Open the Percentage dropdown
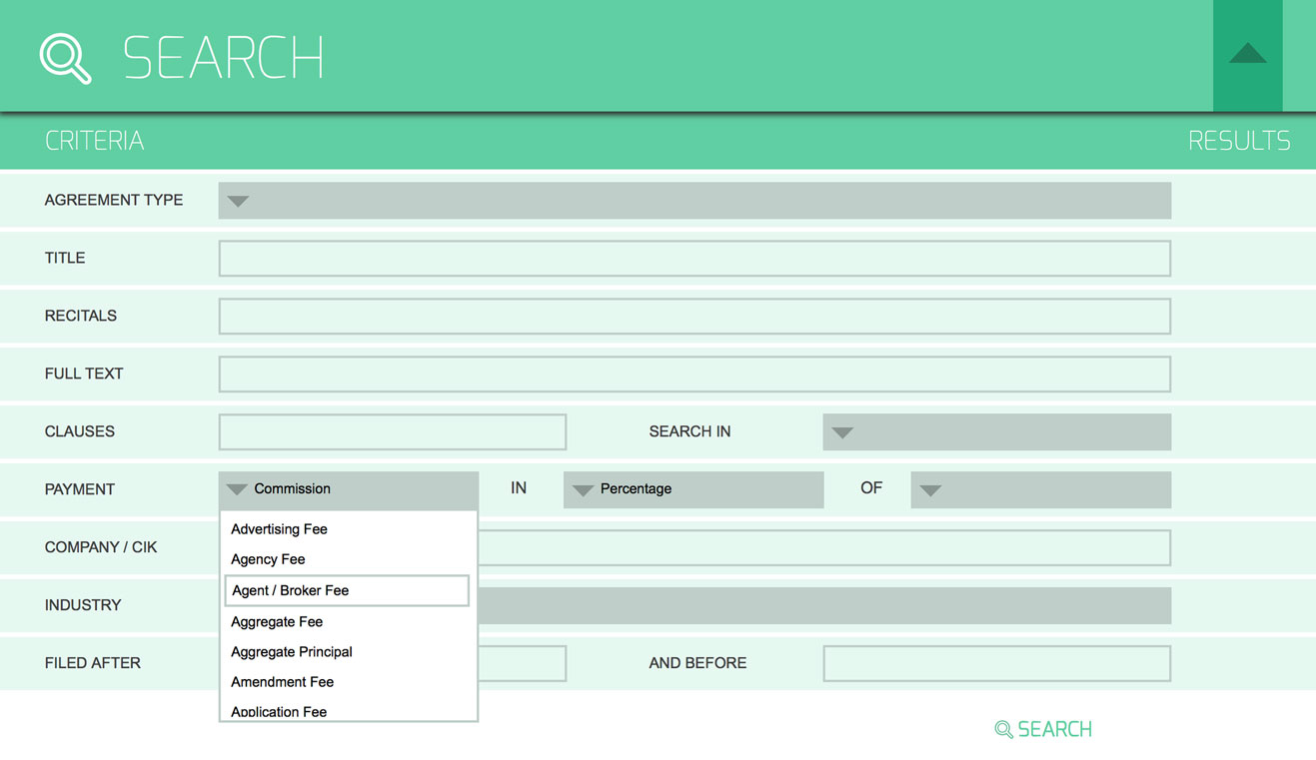The image size is (1316, 760). pos(692,489)
